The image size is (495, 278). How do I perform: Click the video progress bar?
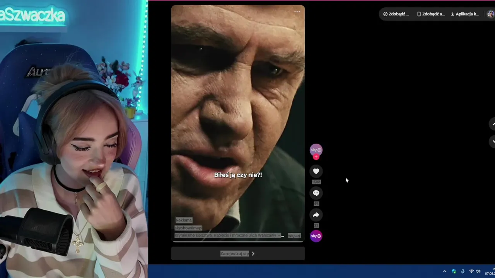pyautogui.click(x=238, y=241)
